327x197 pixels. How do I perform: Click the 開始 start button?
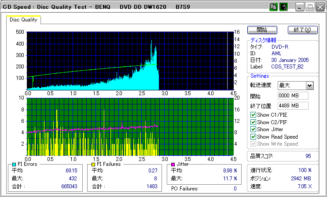pyautogui.click(x=262, y=30)
